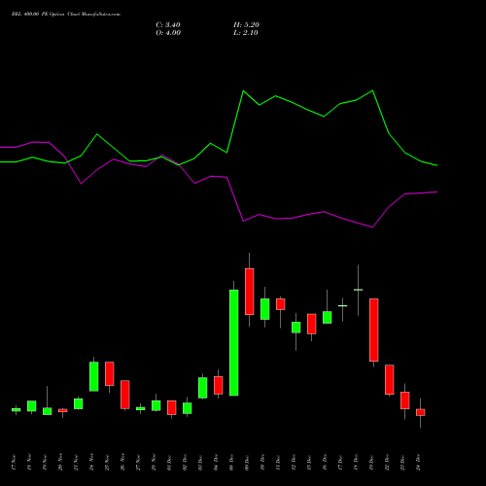Click the long red candle above 19 Dec
The width and height of the screenshot is (486, 486).
[x=374, y=330]
